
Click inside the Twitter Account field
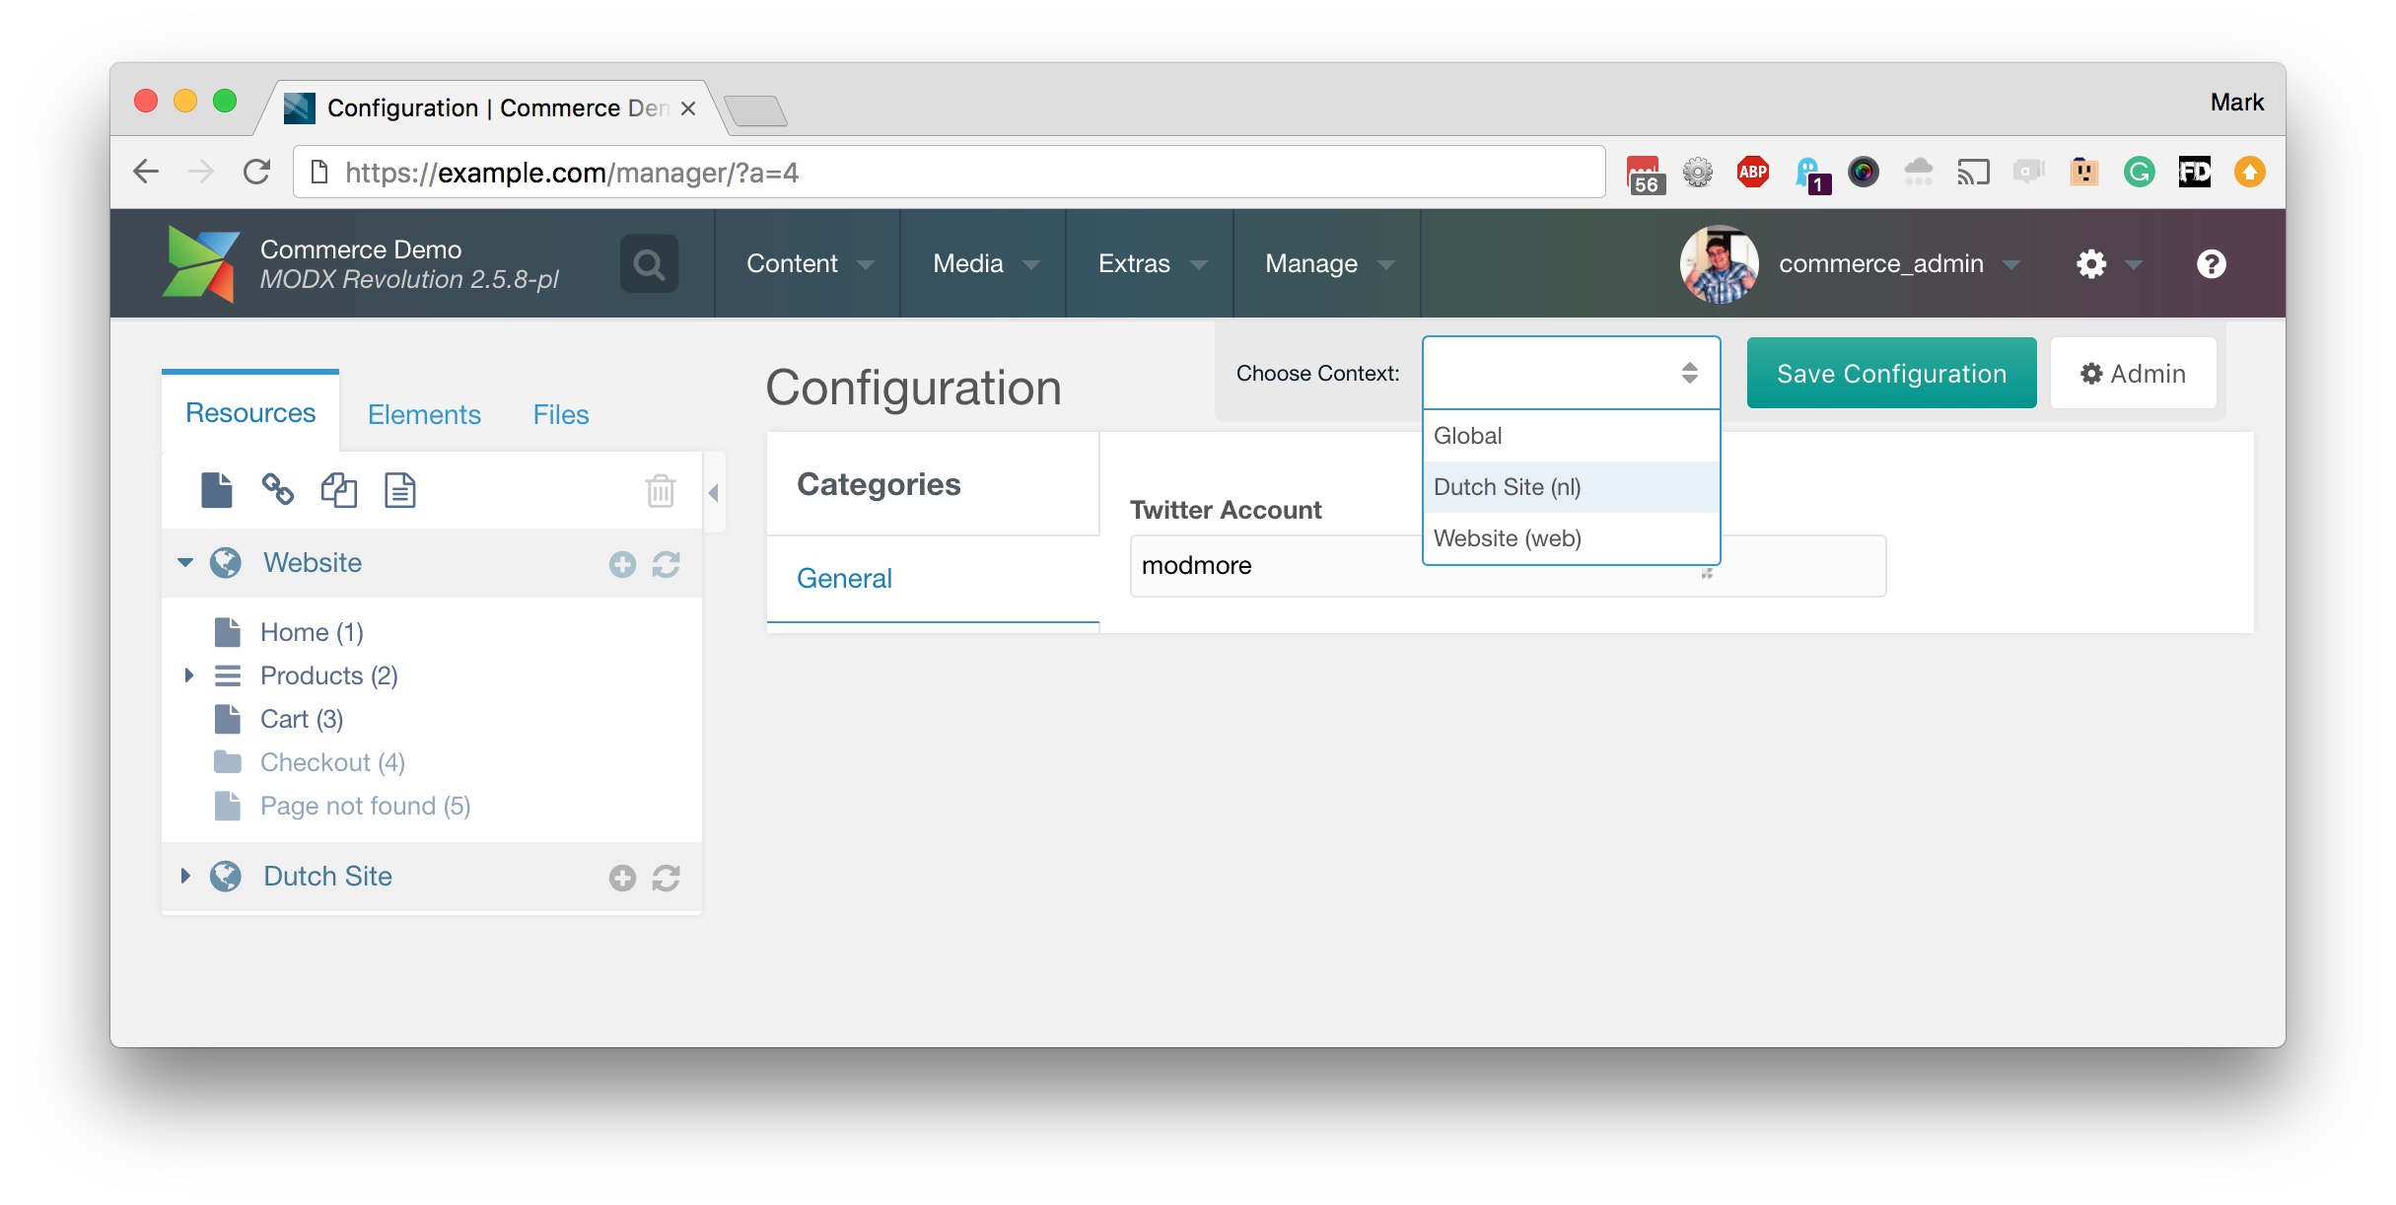point(1508,566)
